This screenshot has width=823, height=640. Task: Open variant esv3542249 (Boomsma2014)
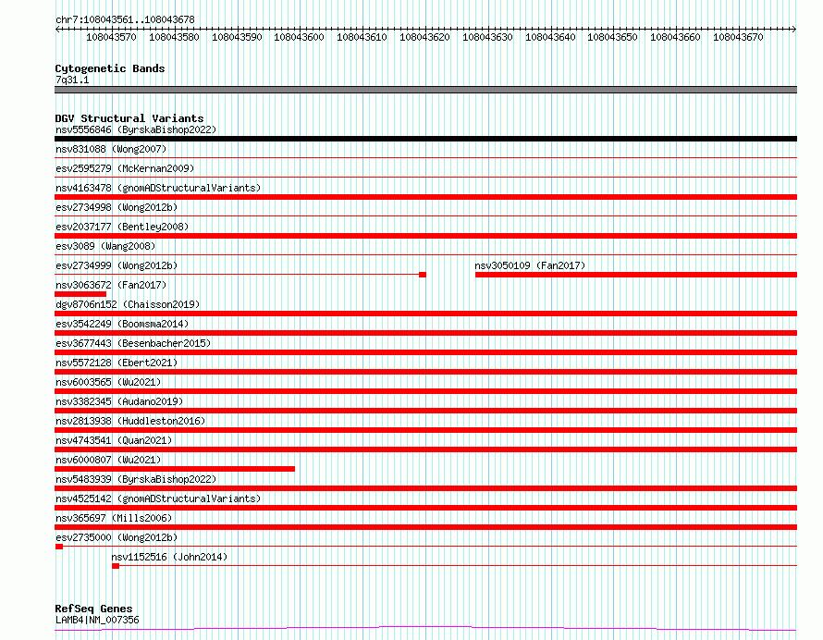122,324
